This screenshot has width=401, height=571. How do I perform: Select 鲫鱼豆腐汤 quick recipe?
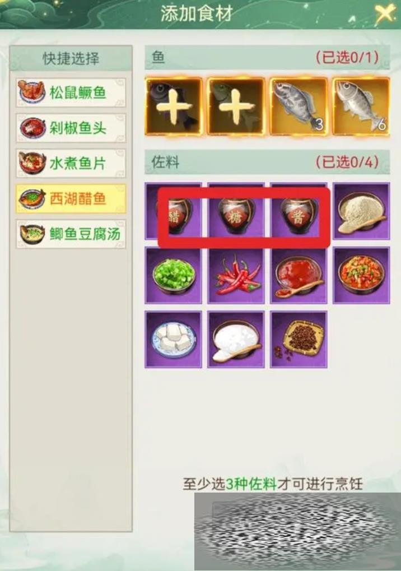(x=71, y=234)
